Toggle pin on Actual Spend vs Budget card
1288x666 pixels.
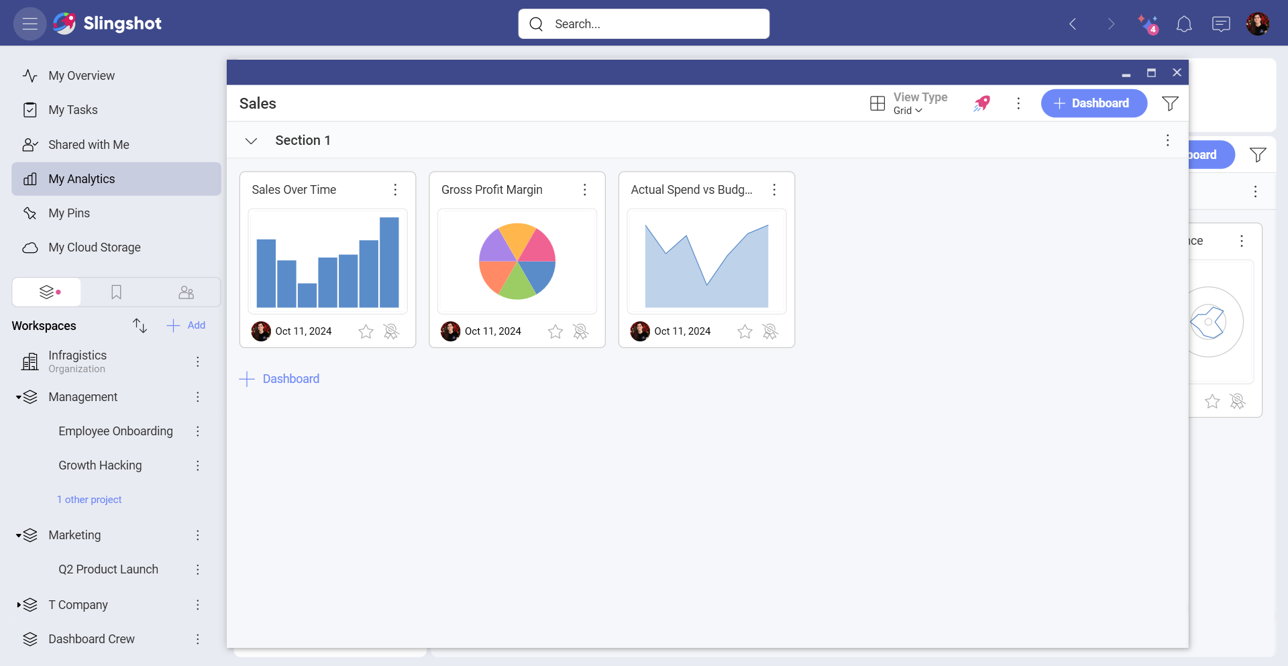coord(770,331)
